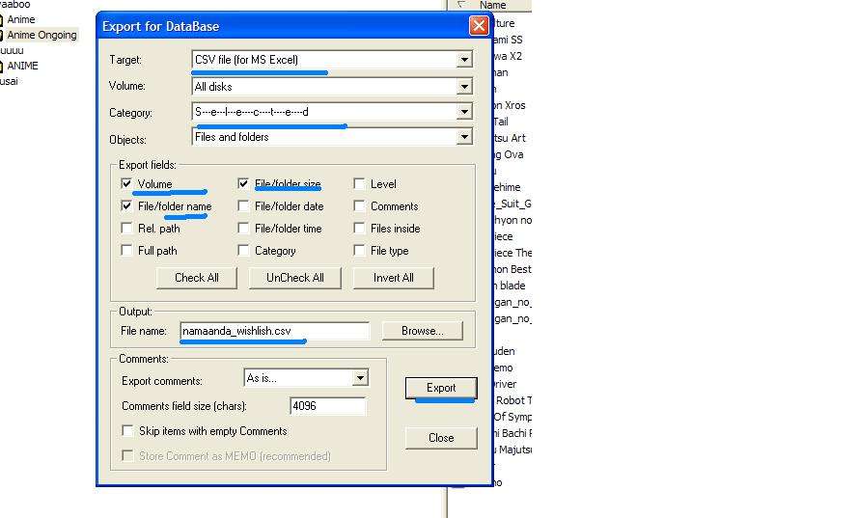Click the Name column header

pos(492,6)
